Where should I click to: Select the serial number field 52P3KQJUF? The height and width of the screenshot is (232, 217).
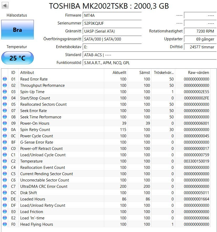112,23
